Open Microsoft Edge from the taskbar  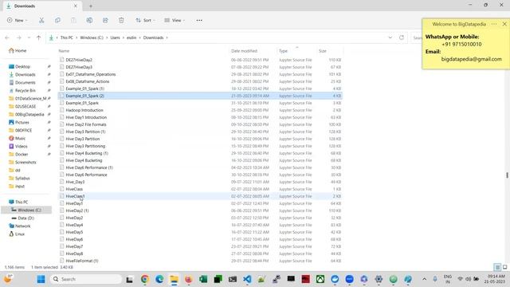click(x=159, y=279)
